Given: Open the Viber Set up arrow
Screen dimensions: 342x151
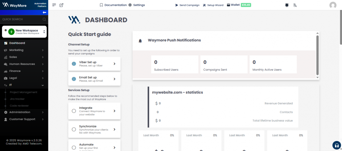Looking at the screenshot, I should click(114, 64).
